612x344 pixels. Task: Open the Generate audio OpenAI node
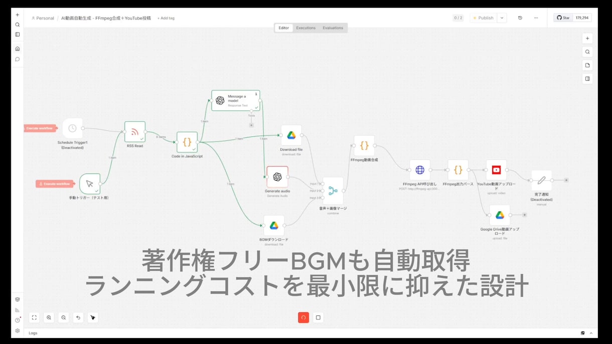277,177
